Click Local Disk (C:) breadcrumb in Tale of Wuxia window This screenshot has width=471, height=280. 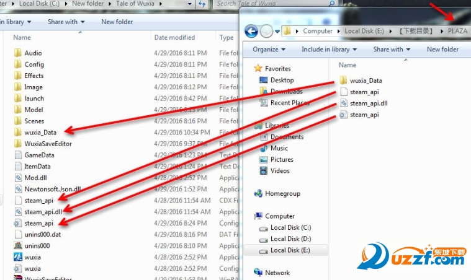click(39, 4)
